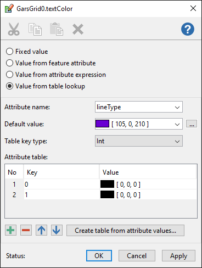Move row down with blue arrow
The image size is (202, 268).
(57, 230)
